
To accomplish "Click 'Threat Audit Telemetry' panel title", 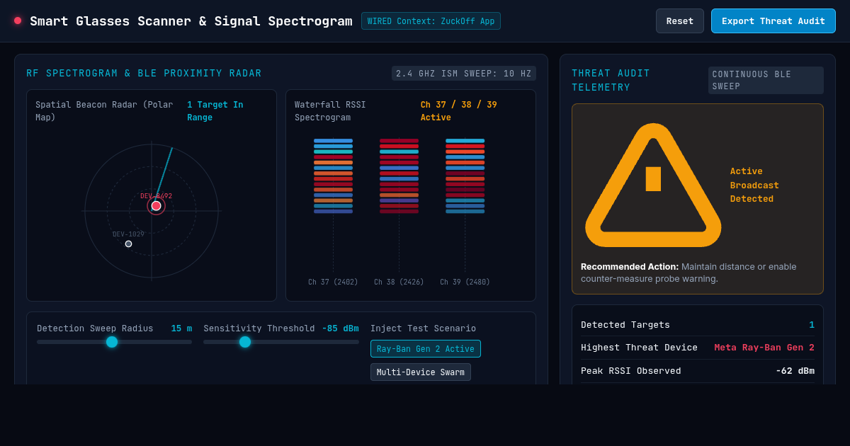I will click(611, 80).
